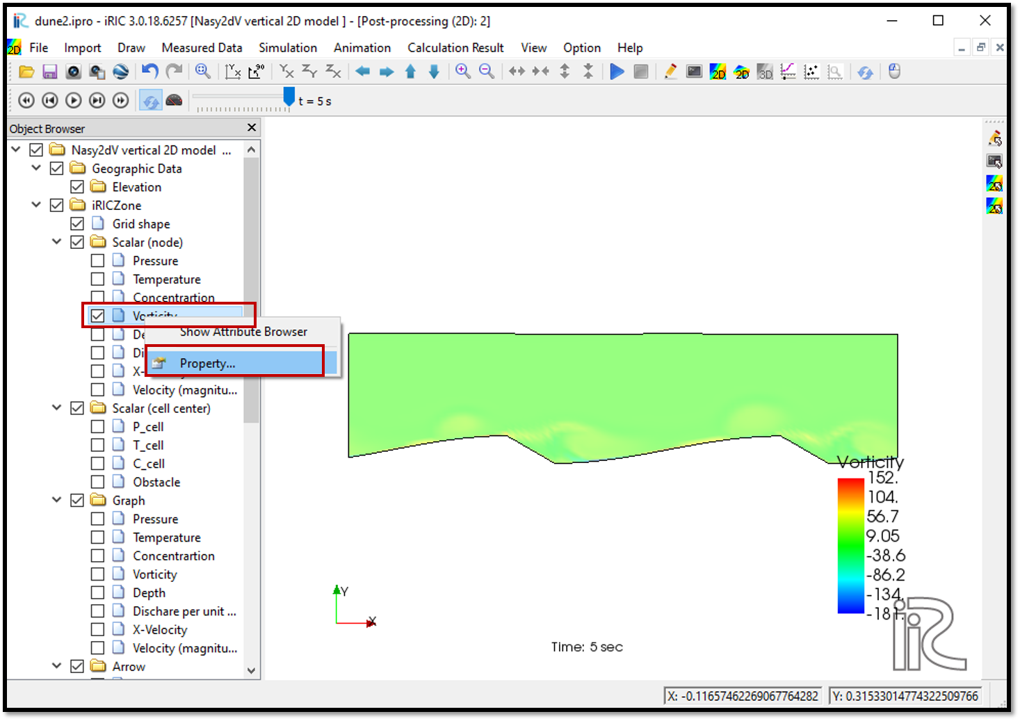Click the Fit zoom magnifier icon

point(203,71)
